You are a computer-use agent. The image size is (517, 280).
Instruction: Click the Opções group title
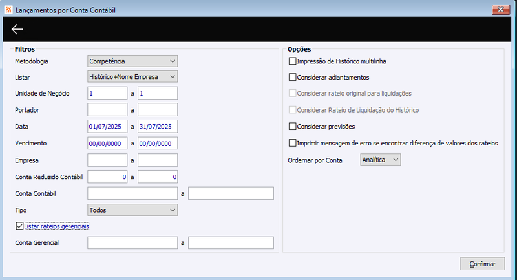pyautogui.click(x=299, y=49)
